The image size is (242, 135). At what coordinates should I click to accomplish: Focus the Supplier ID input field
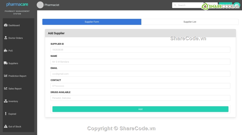point(140,50)
